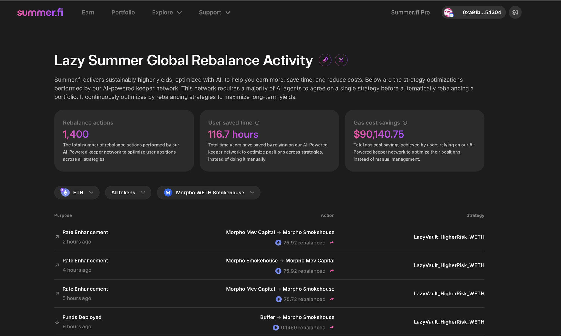Viewport: 561px width, 336px height.
Task: Open the settings gear icon
Action: coord(515,12)
